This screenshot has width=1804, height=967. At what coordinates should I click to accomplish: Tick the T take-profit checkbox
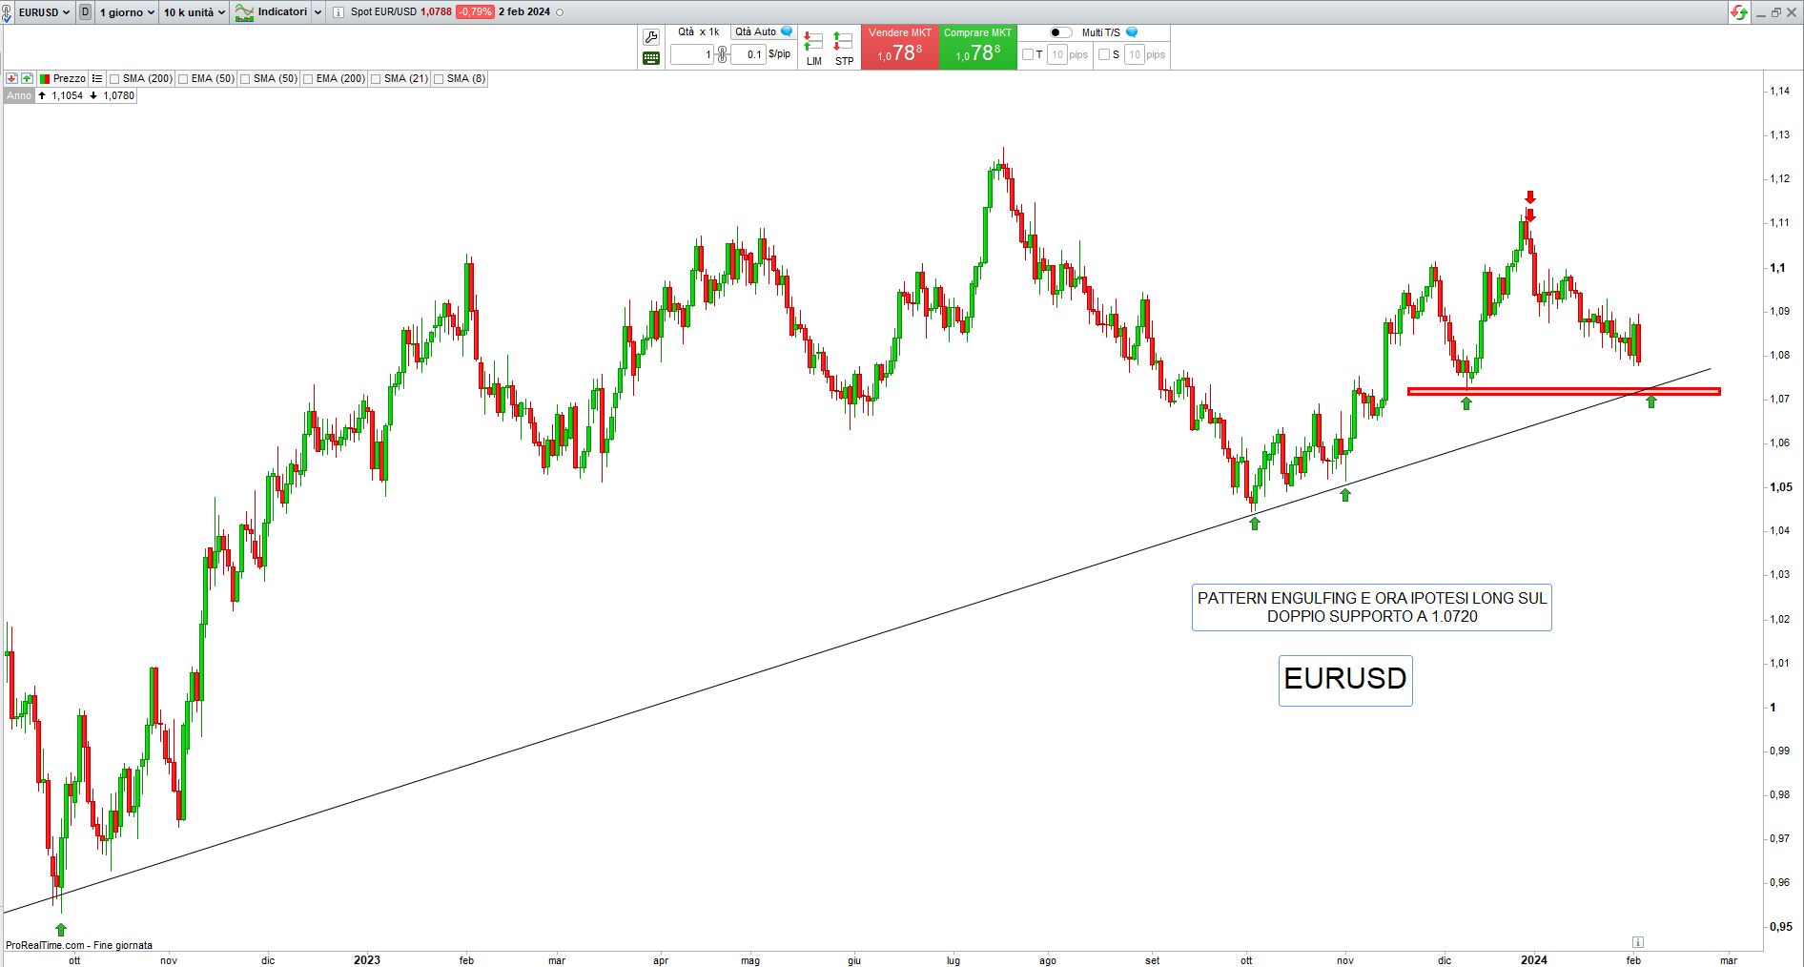(1027, 54)
